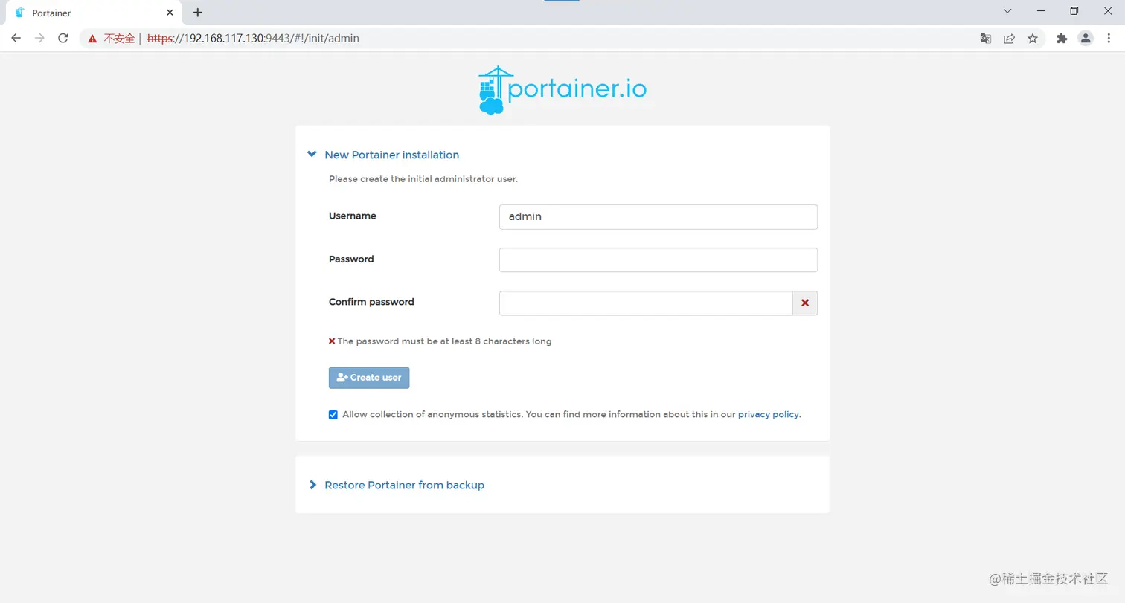Click the browser forward arrow

coord(39,39)
